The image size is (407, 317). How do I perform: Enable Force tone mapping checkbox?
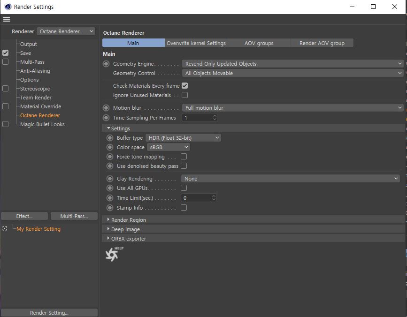[x=184, y=156]
